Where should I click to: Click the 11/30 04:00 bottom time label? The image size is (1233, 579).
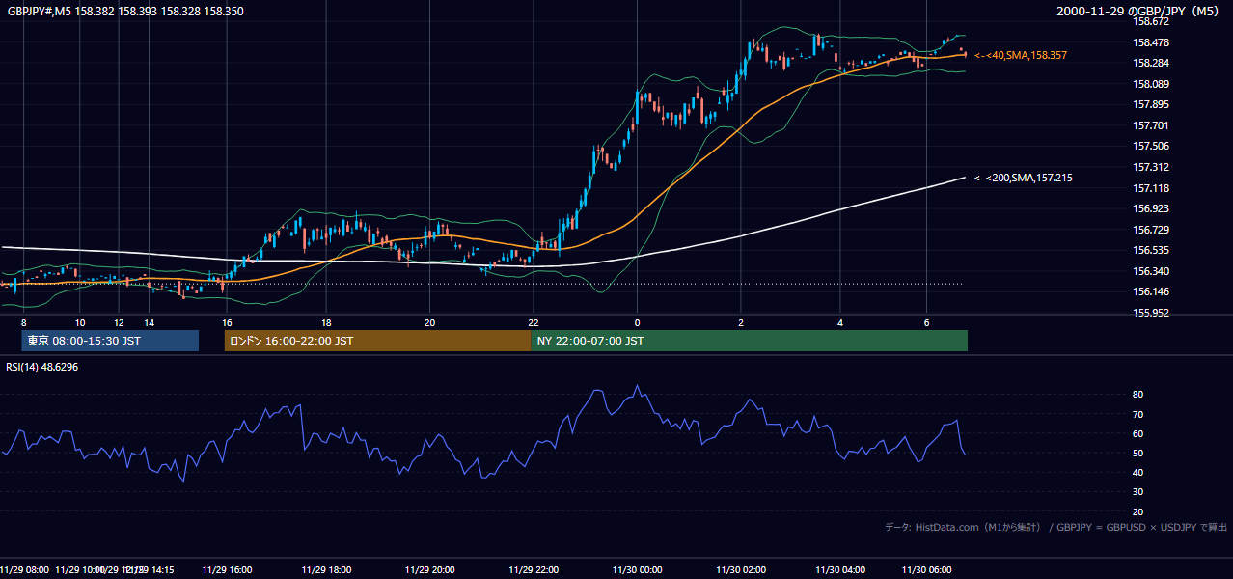(840, 569)
